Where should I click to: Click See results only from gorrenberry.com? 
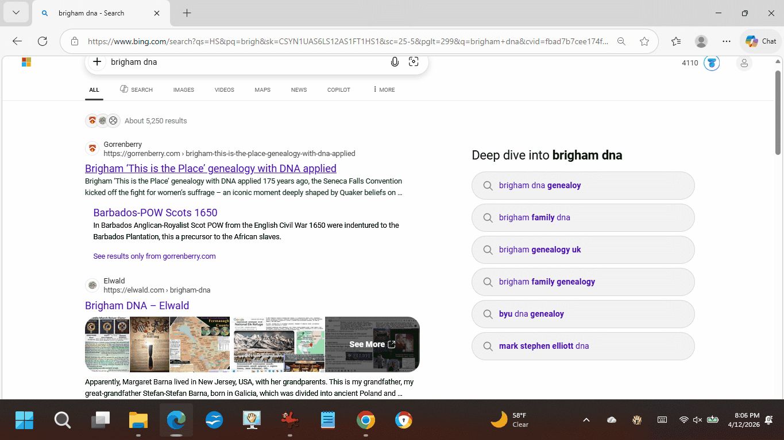point(155,256)
